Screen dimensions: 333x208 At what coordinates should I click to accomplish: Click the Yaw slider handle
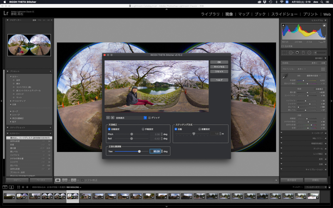(x=139, y=151)
